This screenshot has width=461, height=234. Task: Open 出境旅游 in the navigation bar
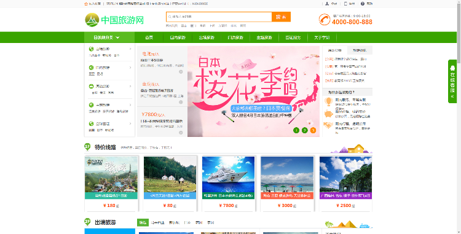point(207,37)
